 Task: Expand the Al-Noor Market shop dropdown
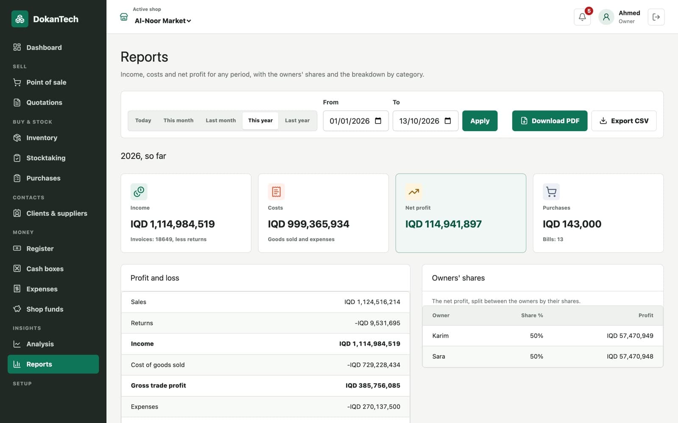pyautogui.click(x=163, y=21)
